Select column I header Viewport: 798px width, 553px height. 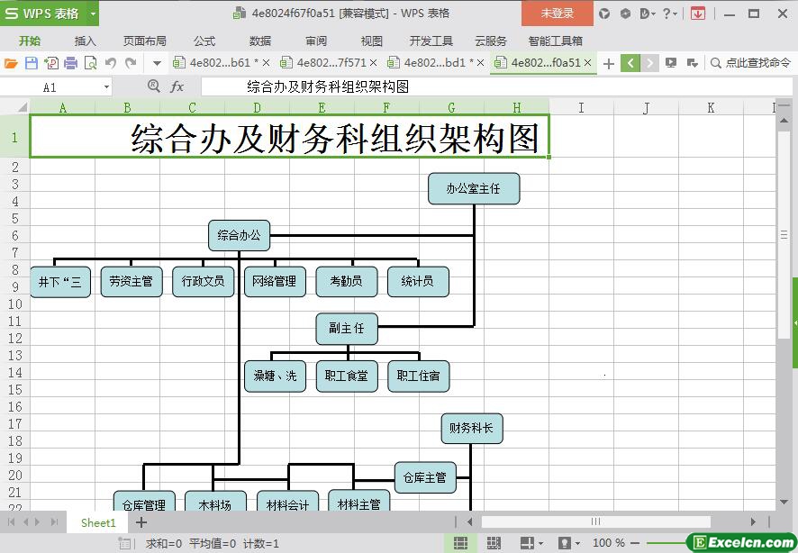tap(581, 107)
